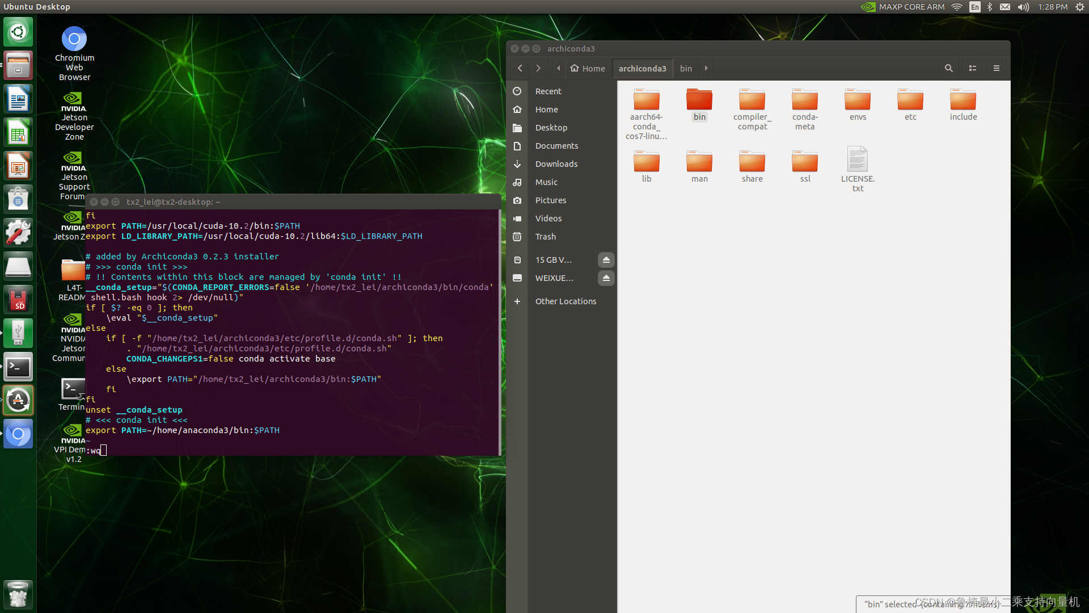Go forward in Files navigation
This screenshot has height=613, width=1089.
[x=538, y=68]
